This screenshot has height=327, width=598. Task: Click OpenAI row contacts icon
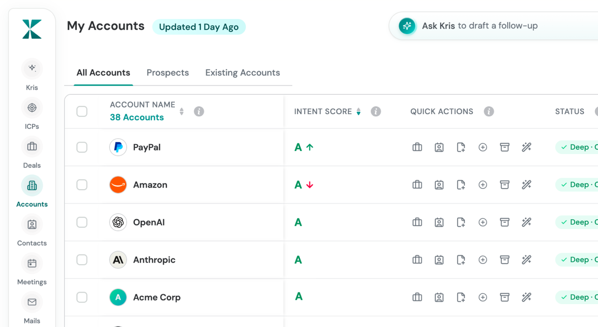(439, 222)
